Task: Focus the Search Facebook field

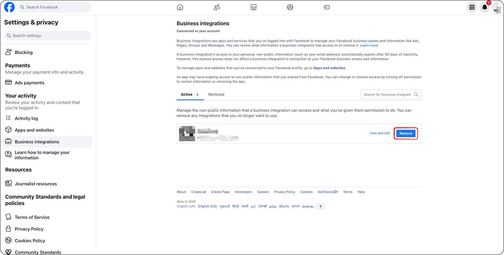Action: 54,7
